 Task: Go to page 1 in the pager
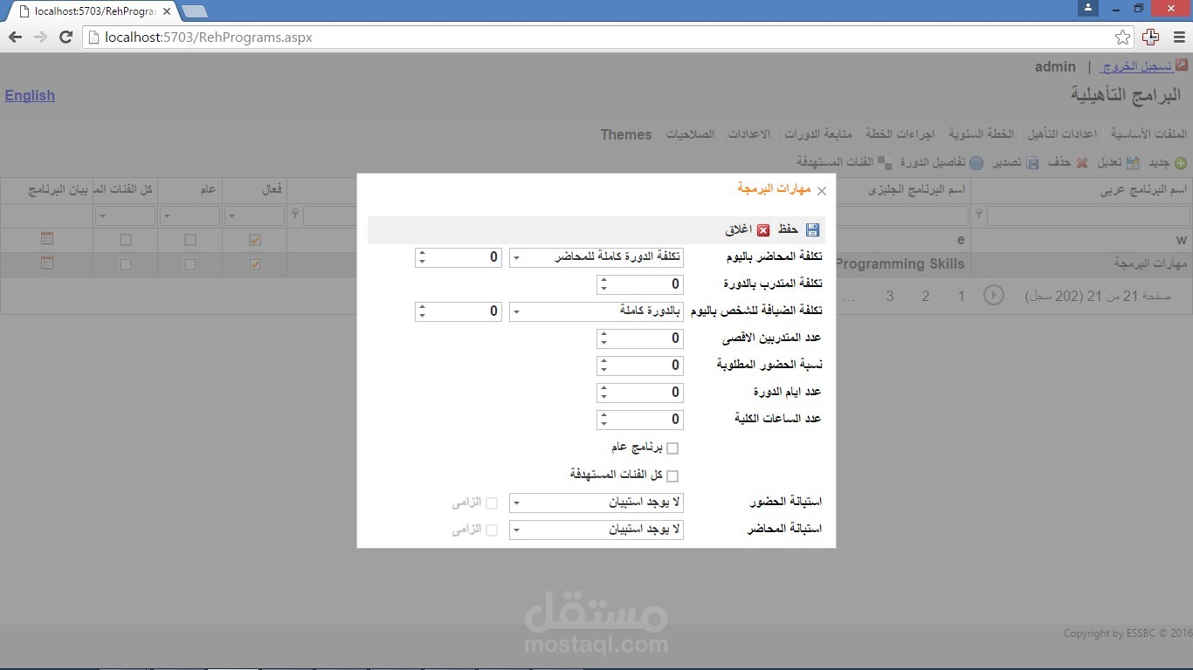click(x=962, y=296)
